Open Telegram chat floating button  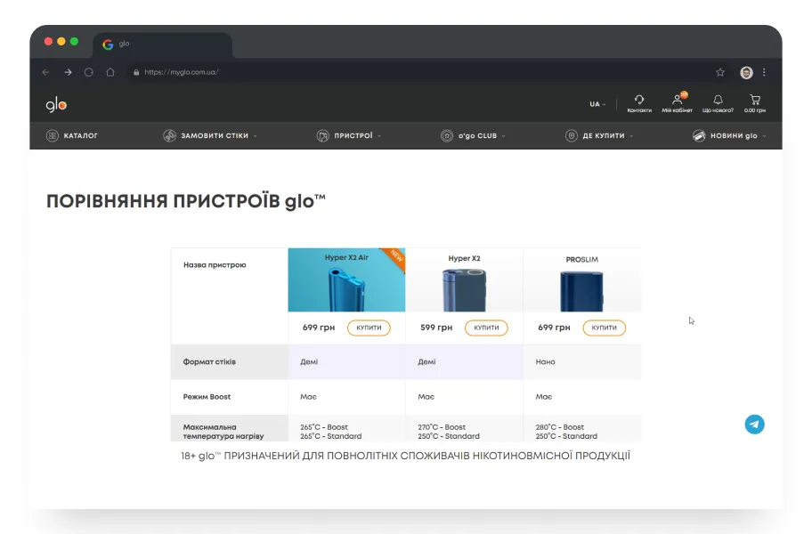(754, 425)
